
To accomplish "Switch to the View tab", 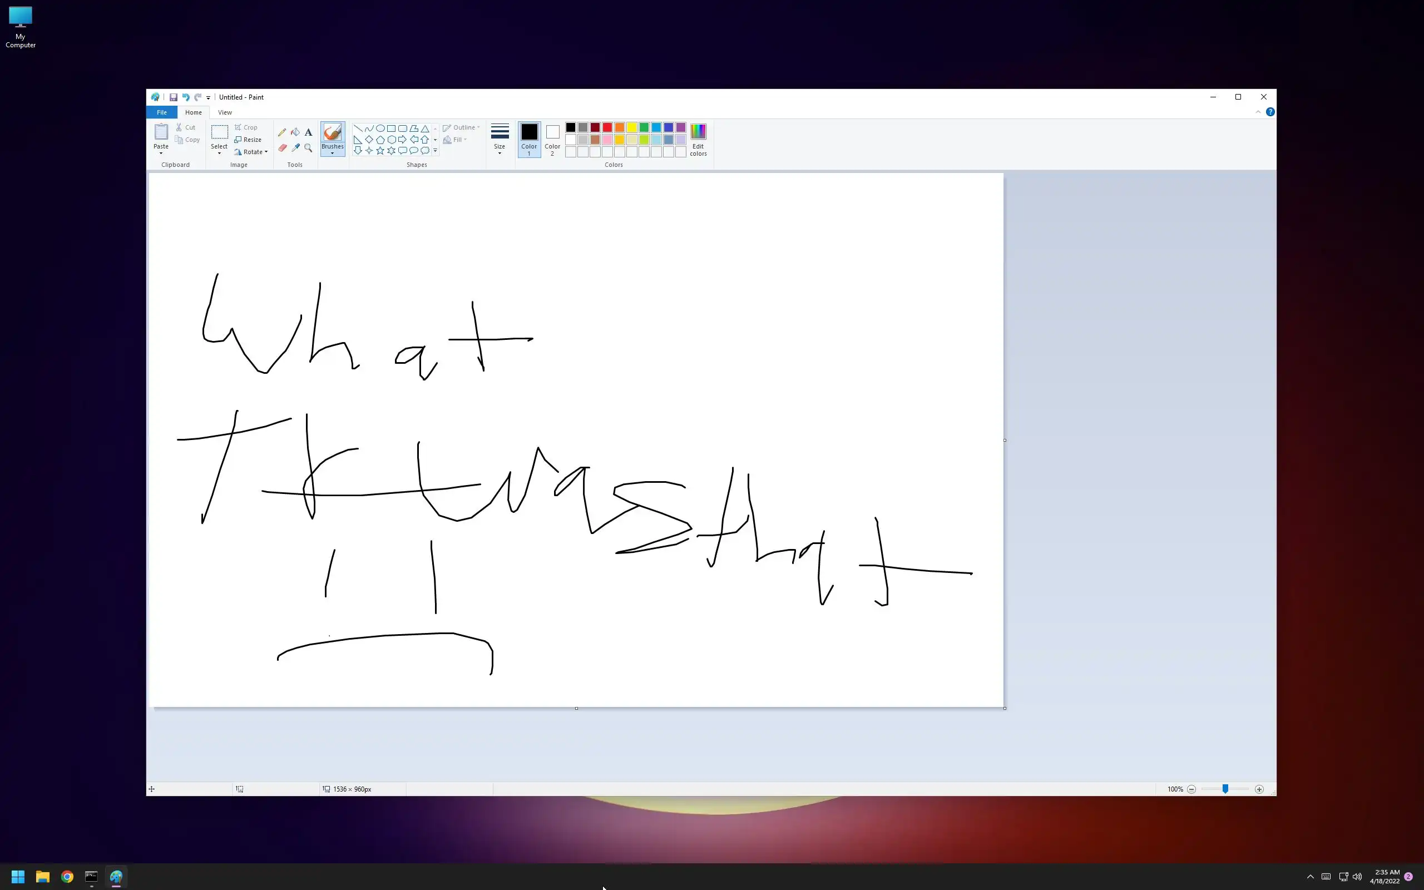I will tap(225, 112).
